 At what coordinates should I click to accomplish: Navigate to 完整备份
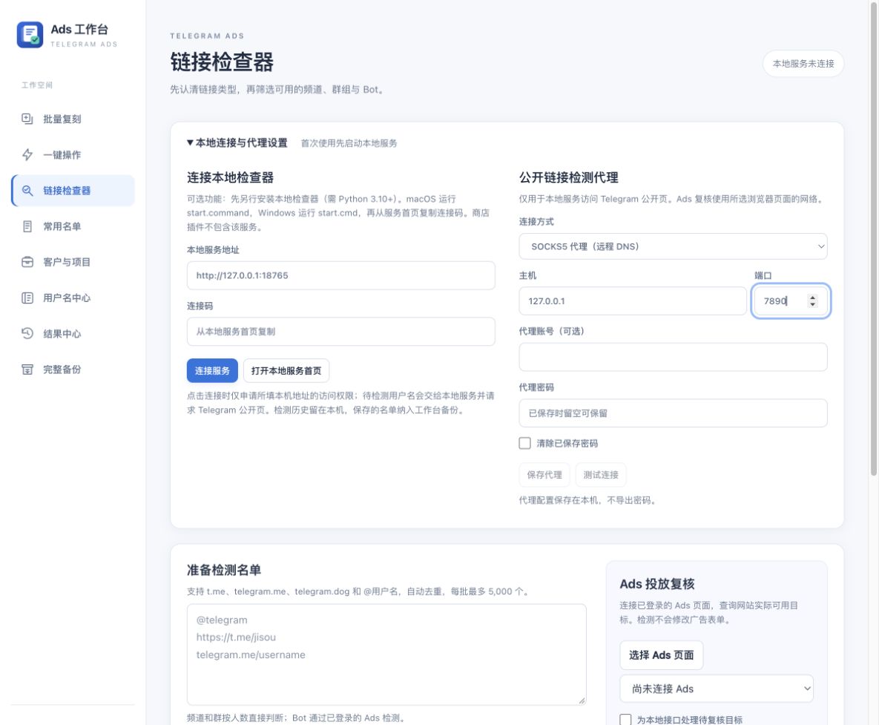pyautogui.click(x=73, y=370)
